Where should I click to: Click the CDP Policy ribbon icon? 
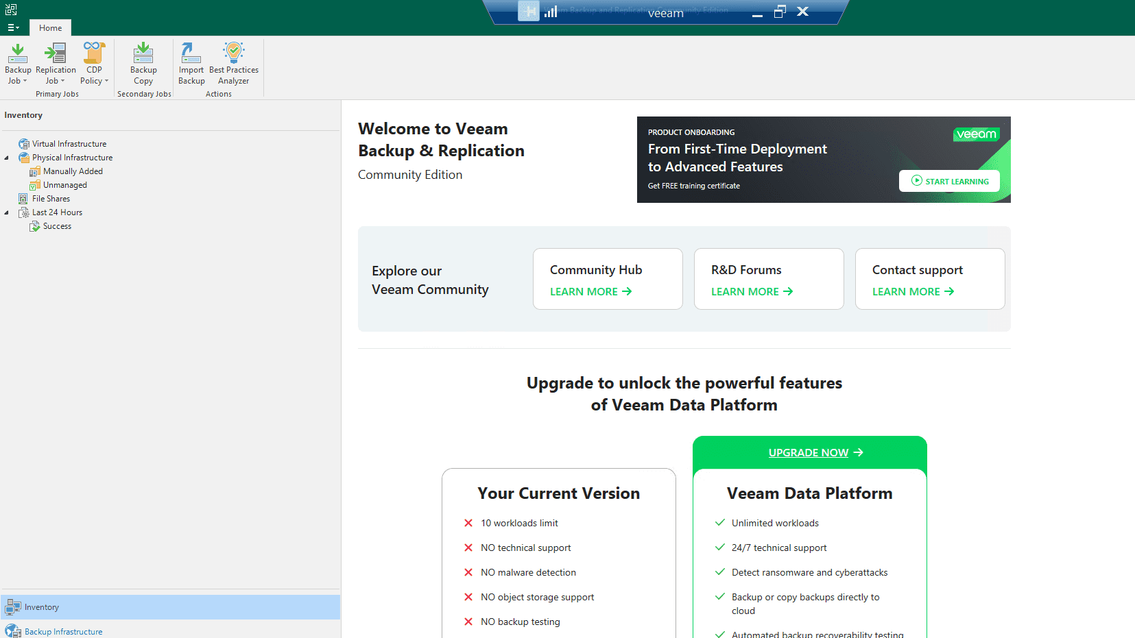[x=94, y=53]
